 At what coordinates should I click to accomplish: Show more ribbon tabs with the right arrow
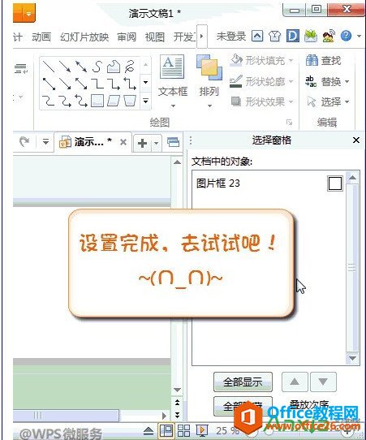pyautogui.click(x=201, y=36)
